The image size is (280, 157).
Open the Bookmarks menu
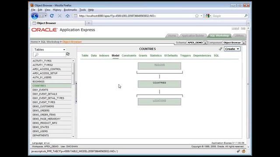(70, 10)
